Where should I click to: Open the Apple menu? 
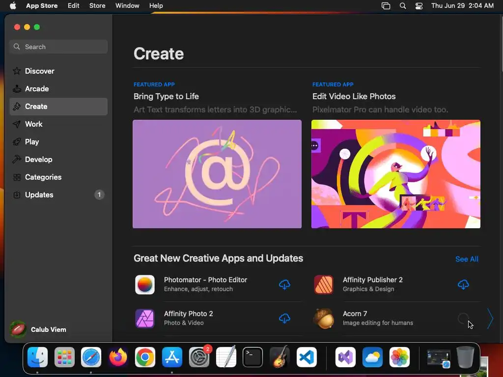pyautogui.click(x=13, y=6)
